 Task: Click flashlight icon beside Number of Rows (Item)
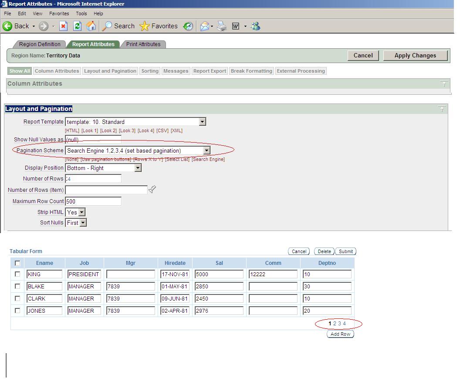152,190
